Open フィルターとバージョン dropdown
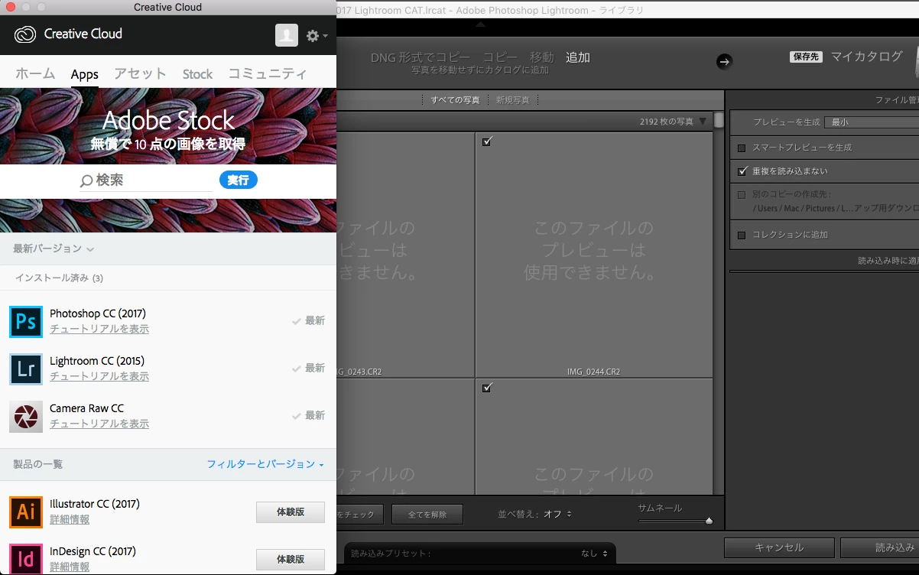Viewport: 919px width, 575px height. pos(265,464)
